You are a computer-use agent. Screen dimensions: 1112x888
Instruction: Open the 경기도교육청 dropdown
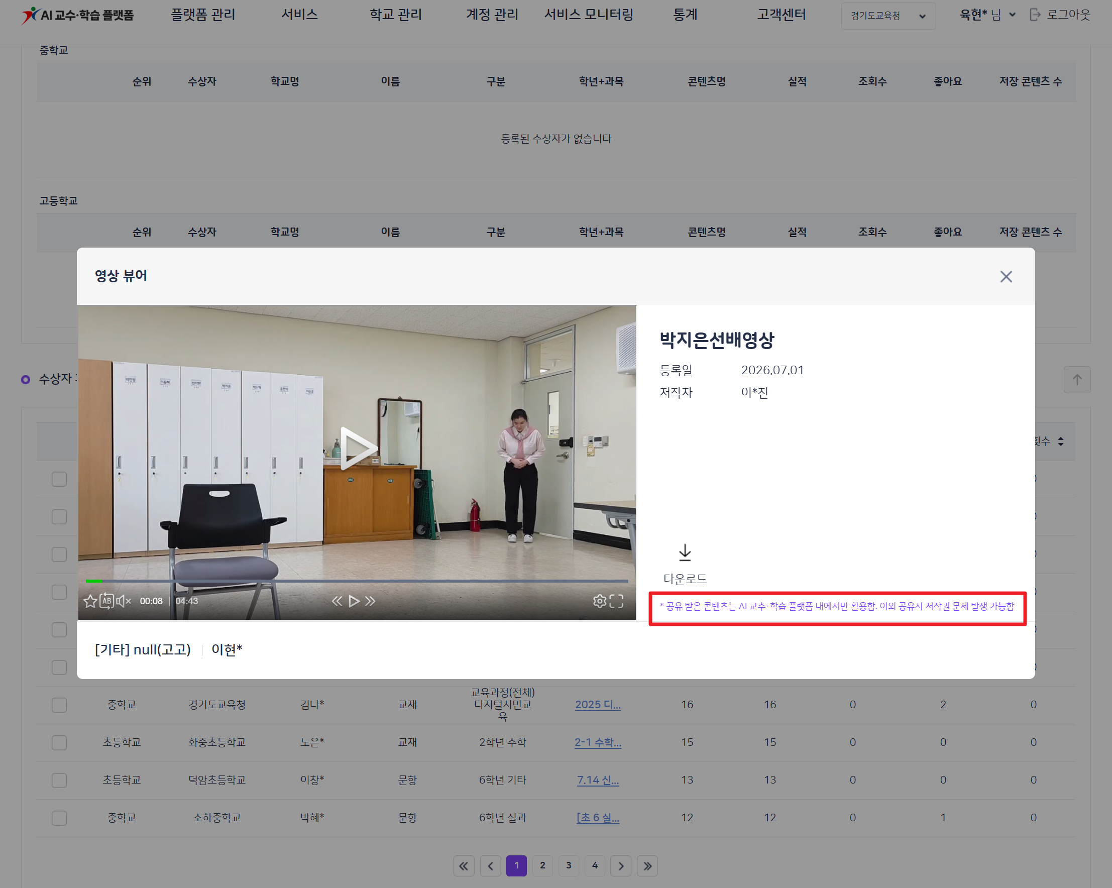[x=888, y=16]
